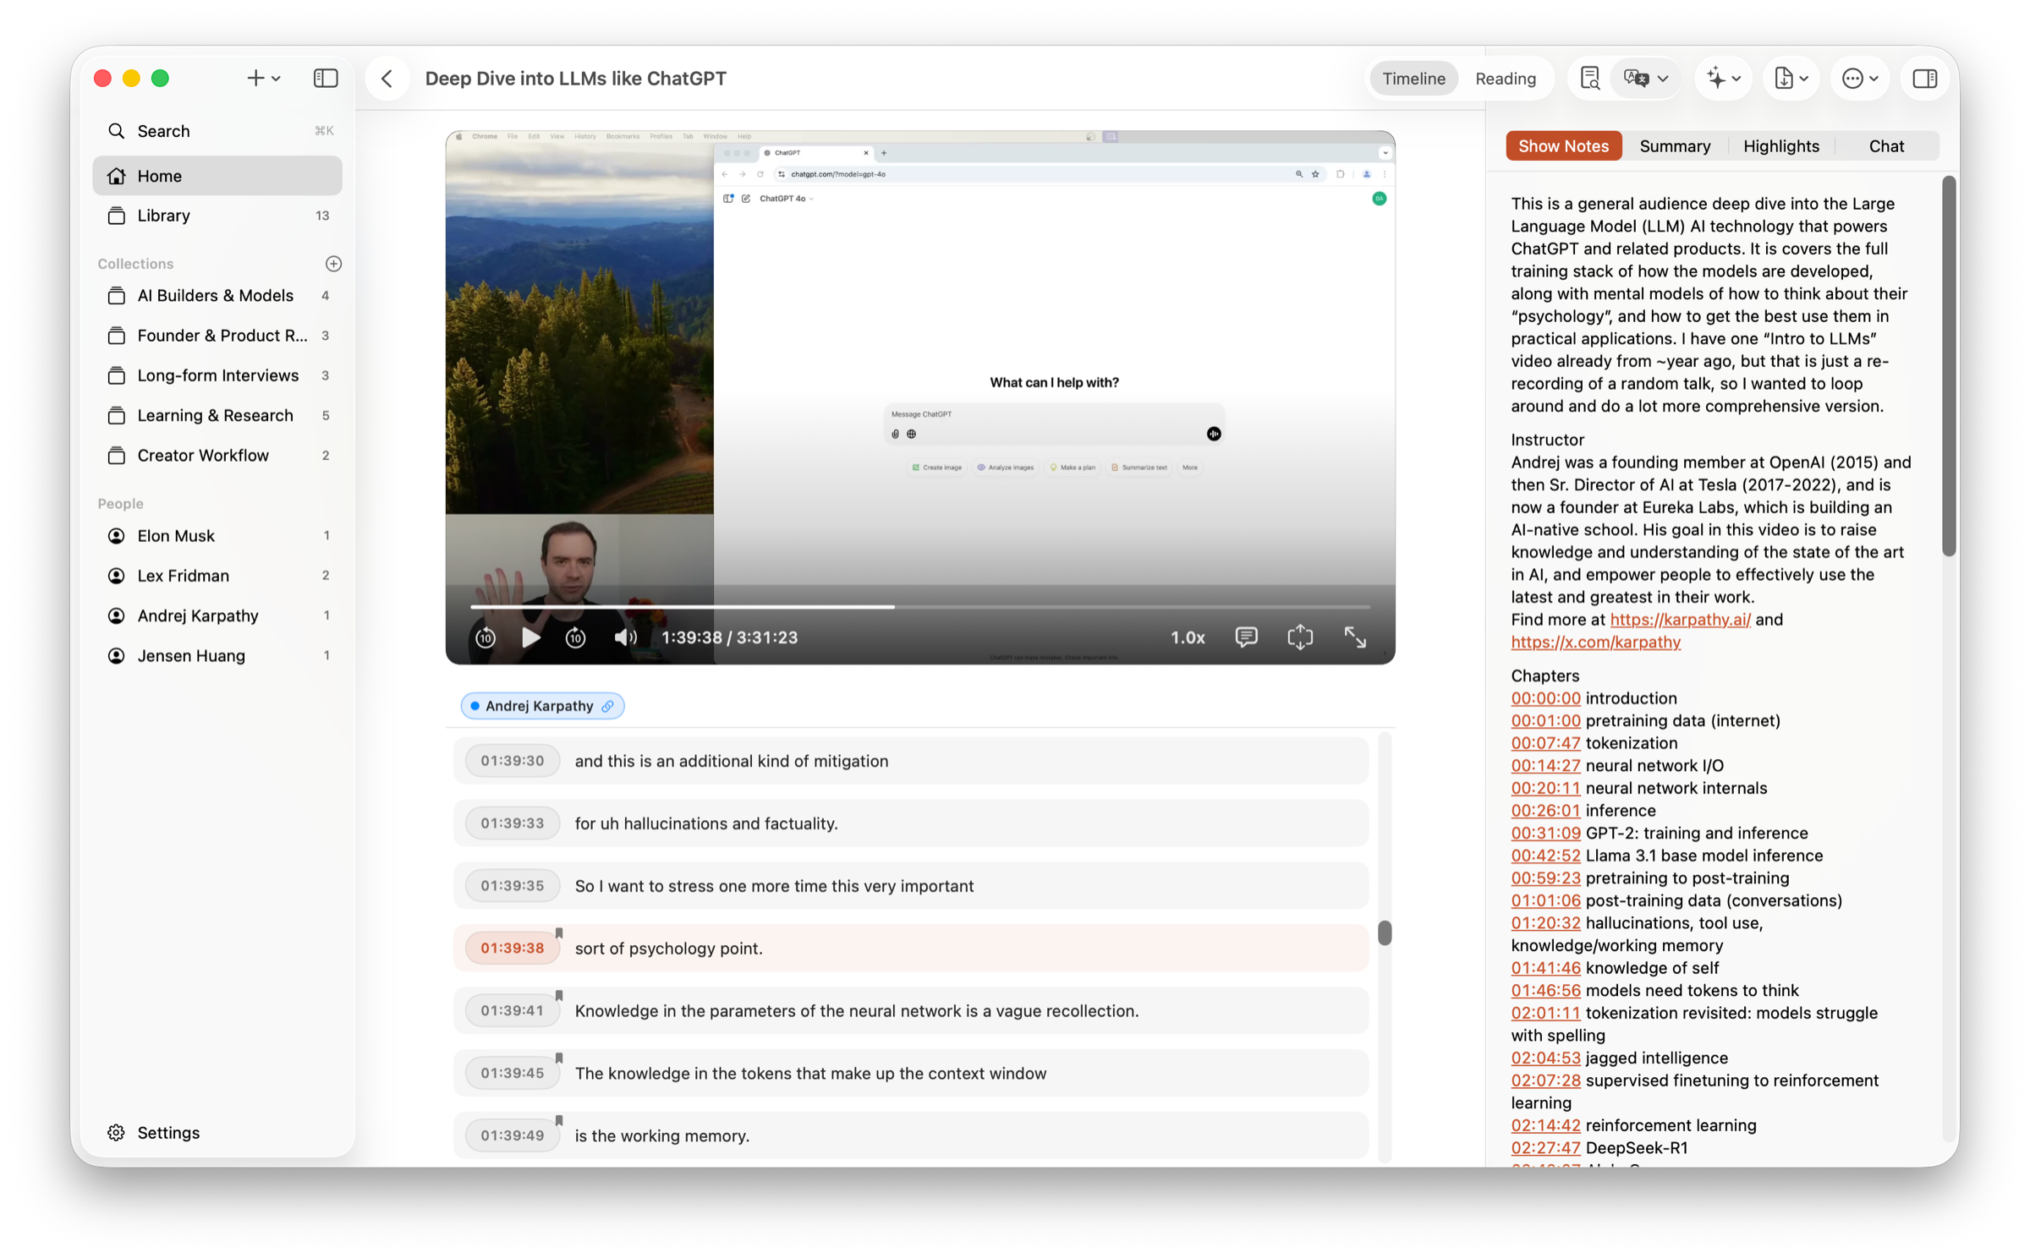Jump to transcript timestamp 01:39:33
Image resolution: width=2030 pixels, height=1258 pixels.
pos(512,823)
